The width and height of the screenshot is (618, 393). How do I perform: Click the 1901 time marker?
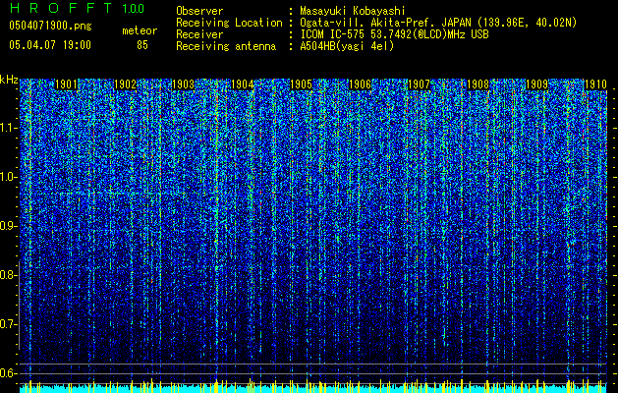(x=66, y=84)
